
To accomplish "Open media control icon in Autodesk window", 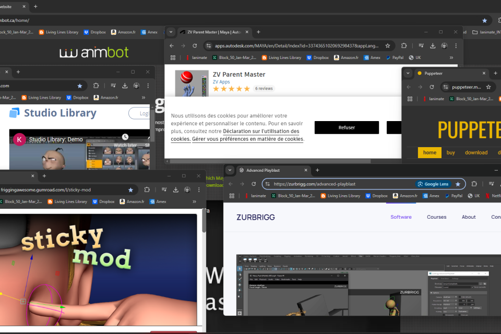I will tap(421, 46).
